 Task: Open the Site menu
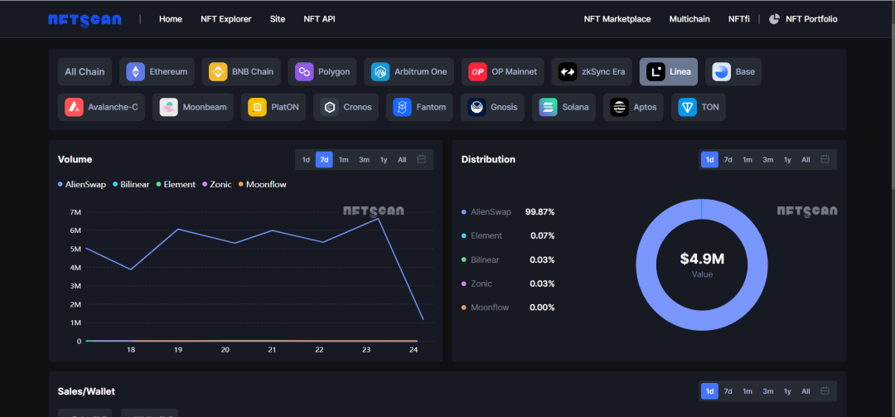(278, 19)
